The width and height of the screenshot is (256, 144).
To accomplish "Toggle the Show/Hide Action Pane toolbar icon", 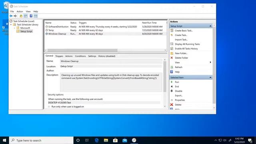I will 36,16.
